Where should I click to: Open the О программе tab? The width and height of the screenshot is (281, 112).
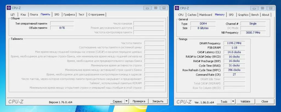[96, 15]
